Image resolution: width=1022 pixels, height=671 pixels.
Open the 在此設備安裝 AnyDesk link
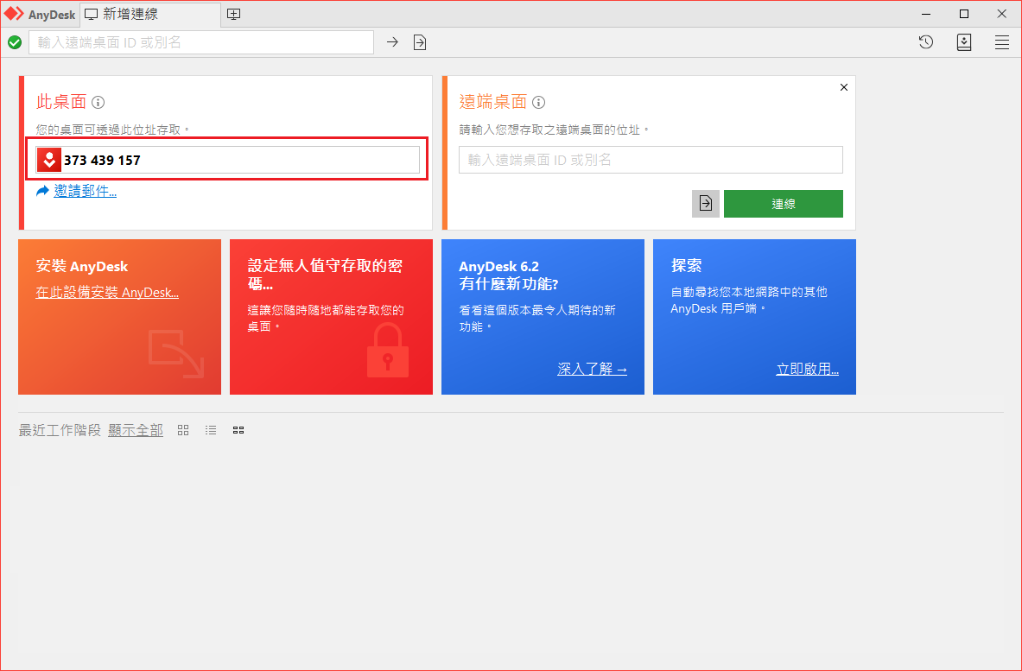tap(107, 293)
